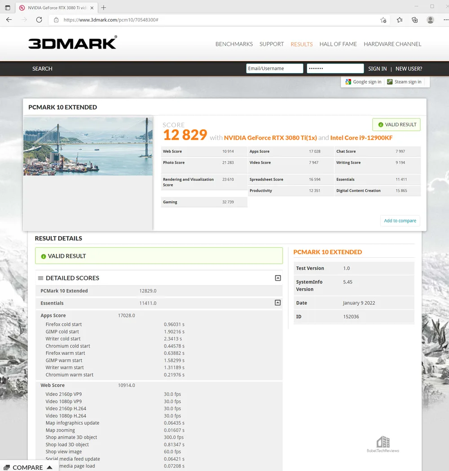The image size is (449, 471).
Task: Select the Apps Score summary row
Action: pyautogui.click(x=291, y=151)
